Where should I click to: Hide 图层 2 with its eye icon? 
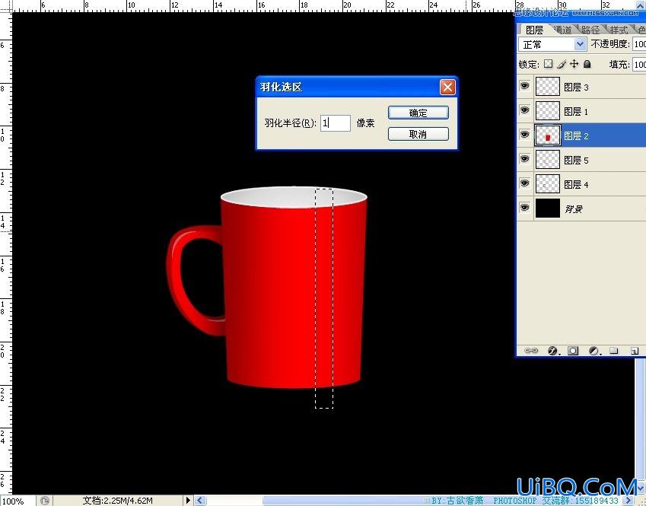tap(524, 135)
